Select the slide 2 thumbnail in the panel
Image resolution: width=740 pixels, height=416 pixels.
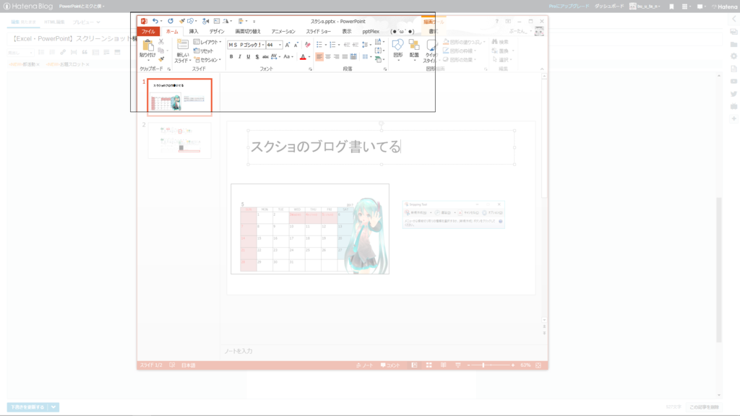(179, 142)
